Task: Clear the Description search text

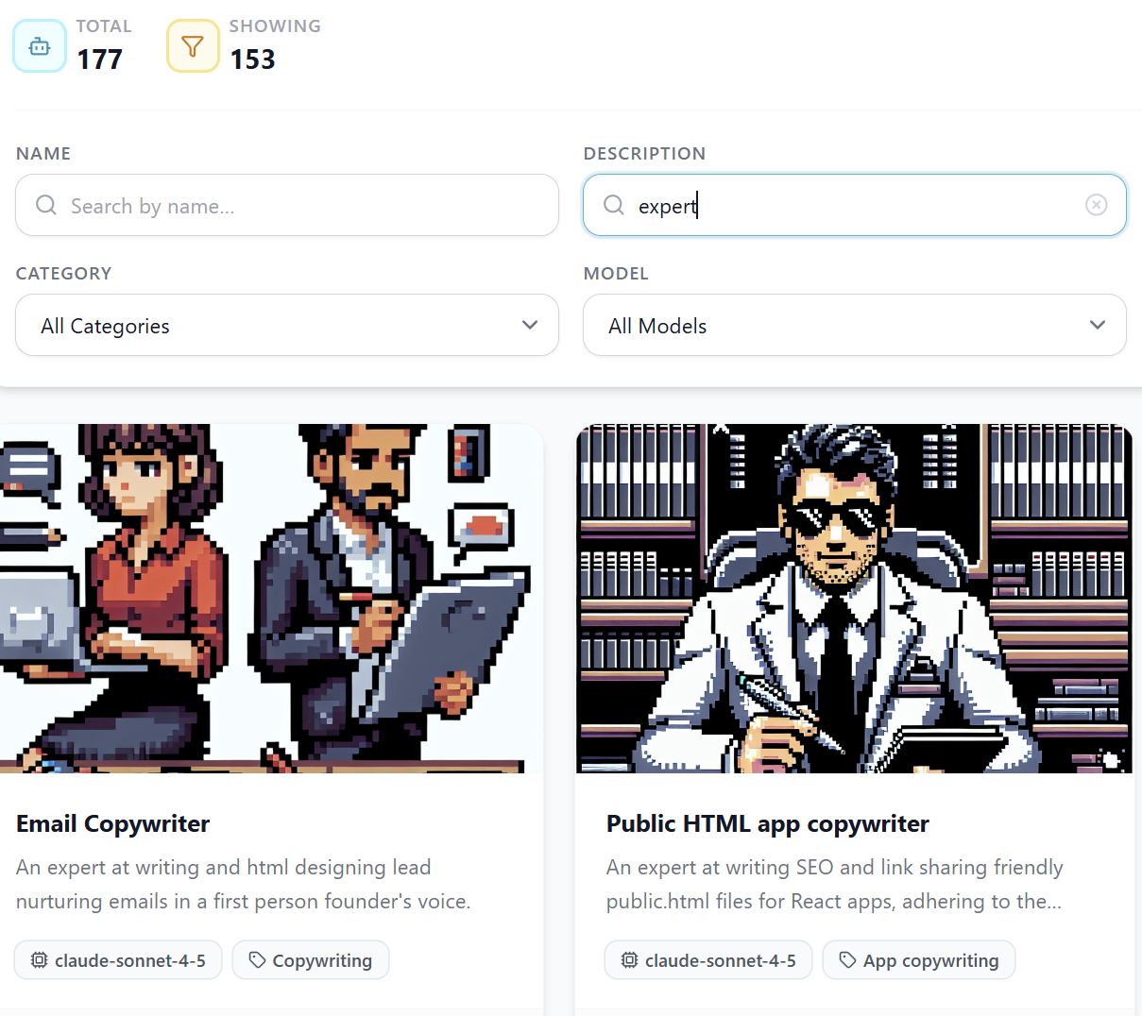Action: point(1096,205)
